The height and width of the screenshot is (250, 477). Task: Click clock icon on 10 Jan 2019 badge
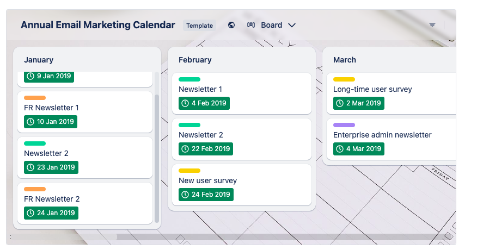tap(30, 122)
